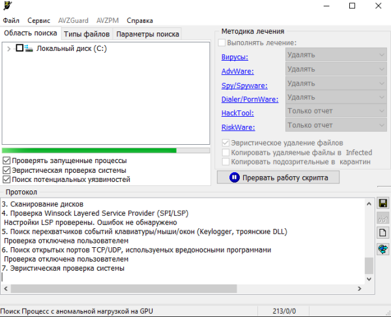391x317 pixels.
Task: Toggle Проверять запущенные процессы checkbox
Action: pos(7,160)
